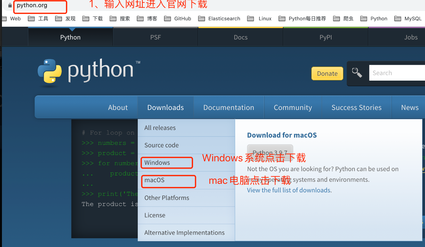Image resolution: width=425 pixels, height=247 pixels.
Task: Open the Downloads navigation menu
Action: (x=166, y=107)
